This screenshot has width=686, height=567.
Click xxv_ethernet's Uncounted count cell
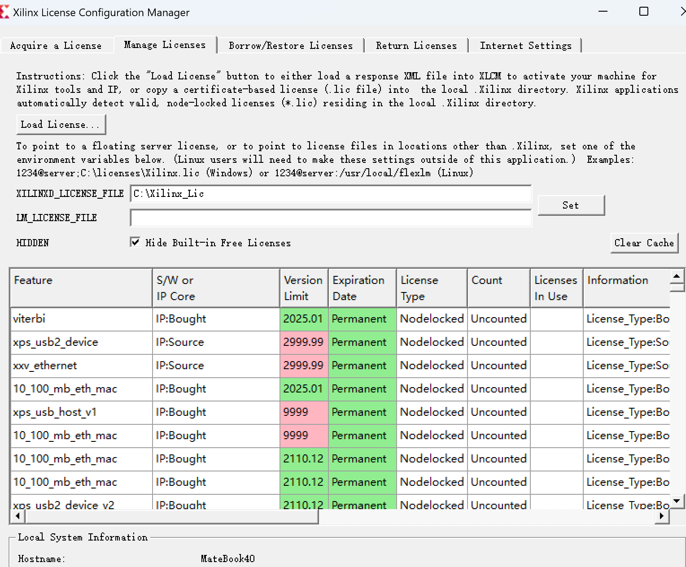499,366
